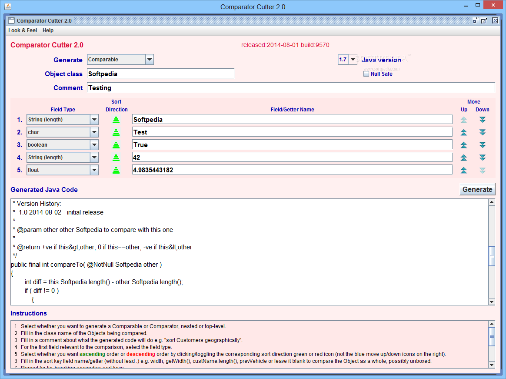This screenshot has width=506, height=379.
Task: Click the compareTo method signature line
Action: 87,265
